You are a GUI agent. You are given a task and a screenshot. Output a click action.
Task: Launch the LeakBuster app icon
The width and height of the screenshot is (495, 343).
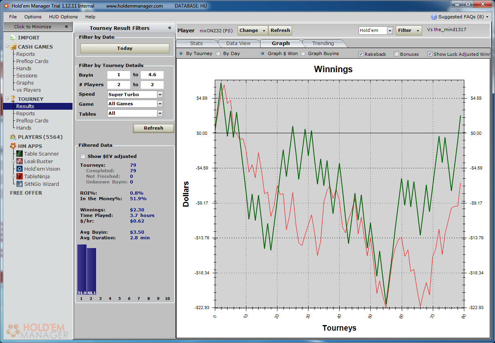20,161
